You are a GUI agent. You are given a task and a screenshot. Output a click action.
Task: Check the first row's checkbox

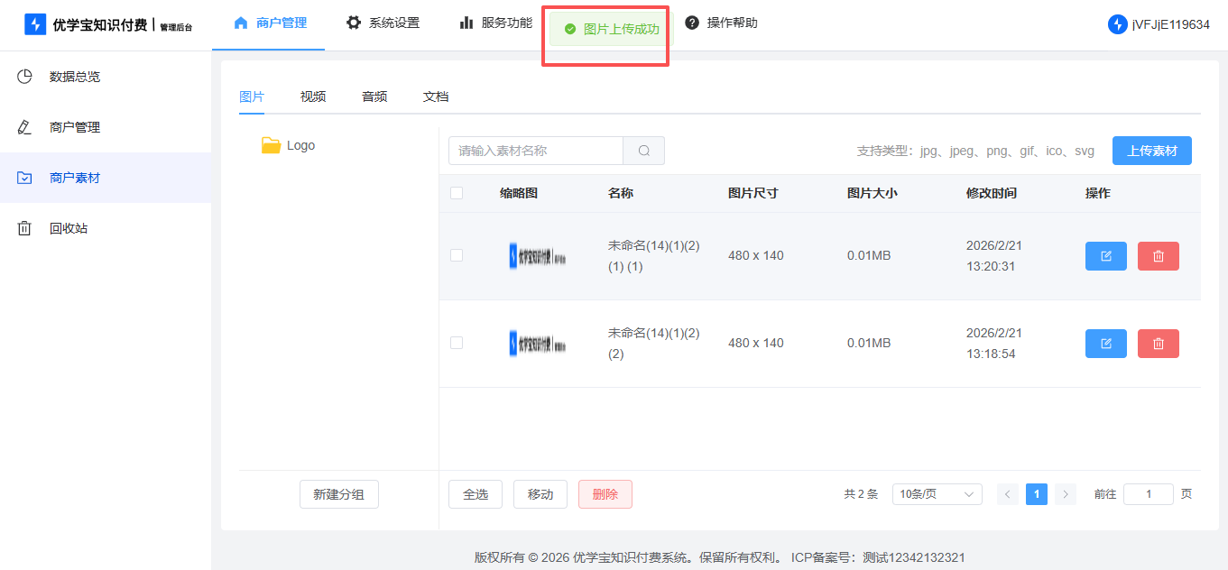pos(457,256)
